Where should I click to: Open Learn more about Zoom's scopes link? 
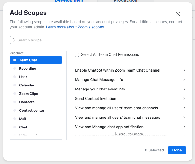coord(75,27)
